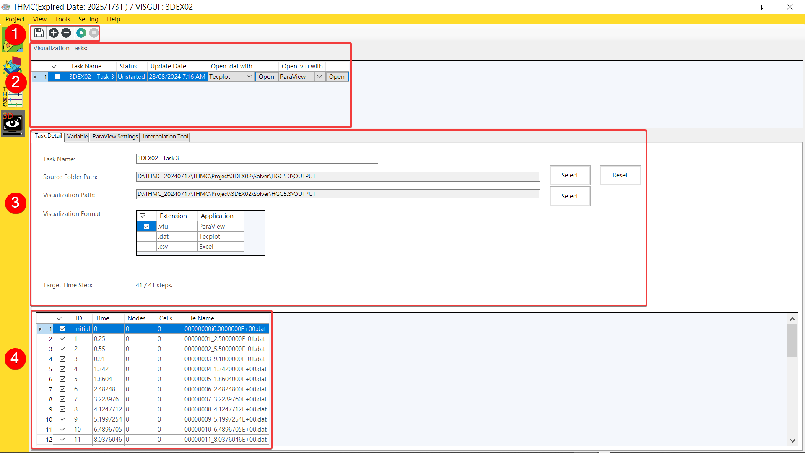Click the Status column header
The height and width of the screenshot is (453, 805).
tap(132, 66)
